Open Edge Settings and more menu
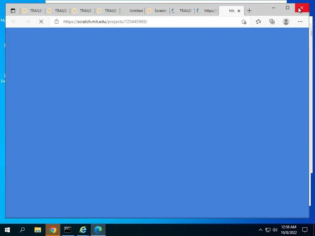The image size is (315, 236). click(x=300, y=22)
